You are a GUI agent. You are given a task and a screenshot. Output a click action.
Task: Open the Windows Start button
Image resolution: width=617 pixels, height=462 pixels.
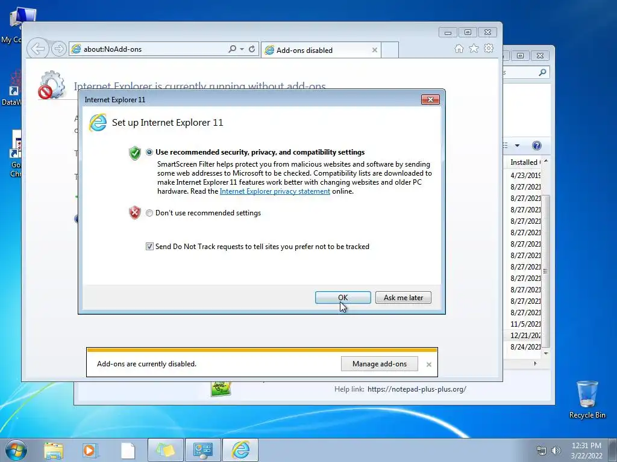point(16,450)
